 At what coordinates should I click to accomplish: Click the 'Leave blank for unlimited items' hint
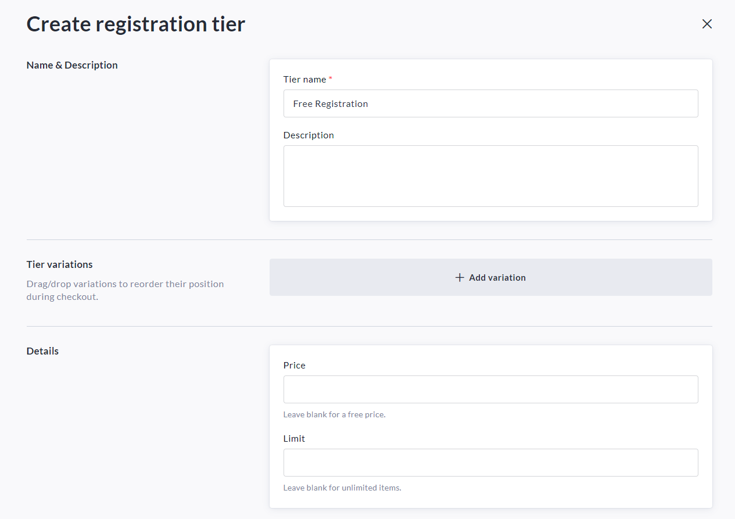[342, 488]
